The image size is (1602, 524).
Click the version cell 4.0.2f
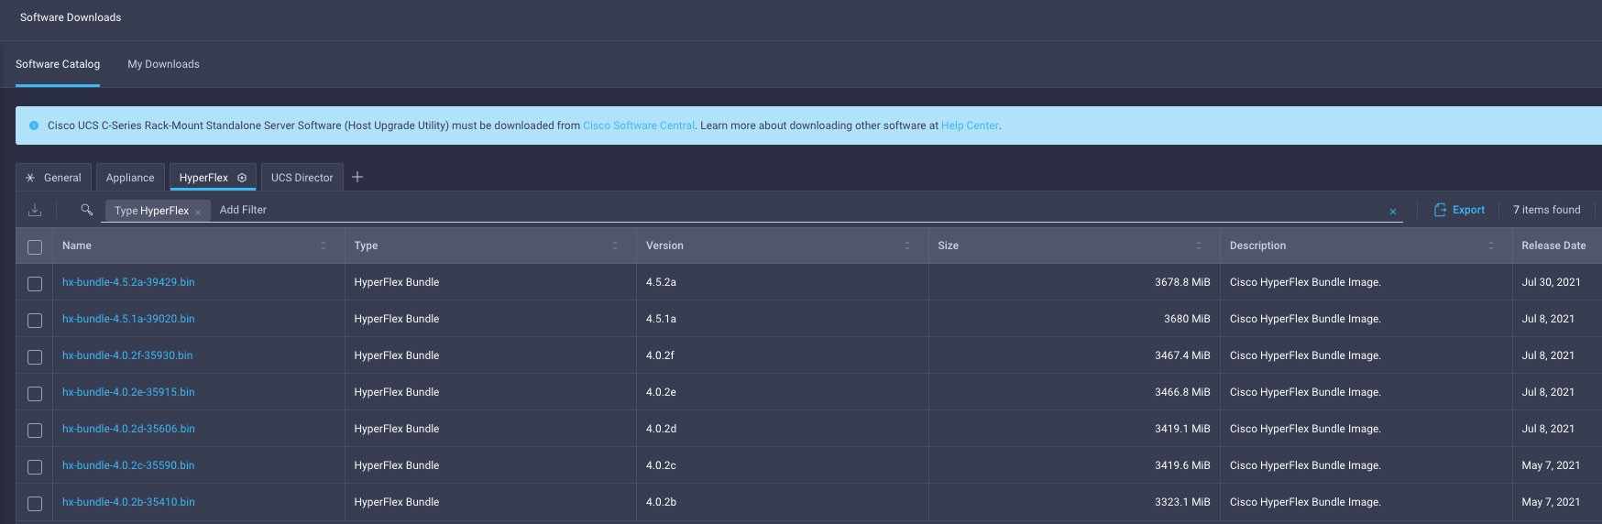point(660,355)
